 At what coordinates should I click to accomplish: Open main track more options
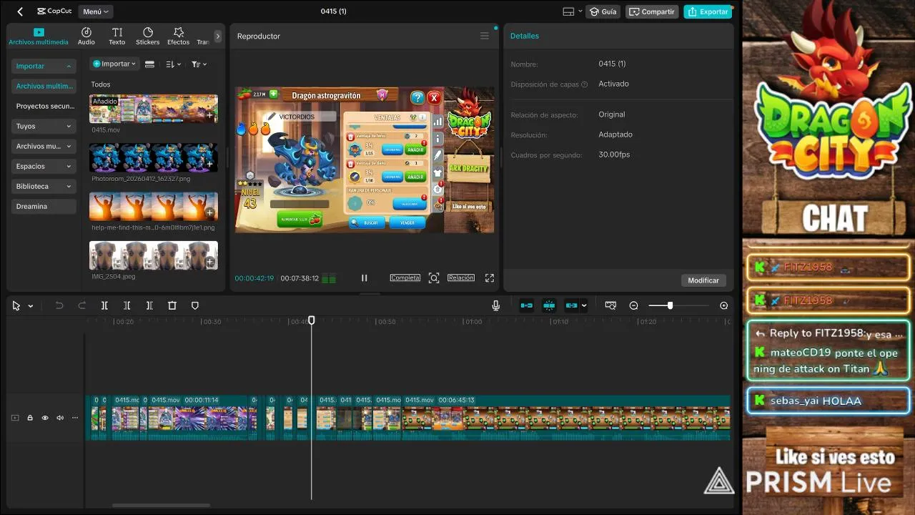click(x=75, y=418)
